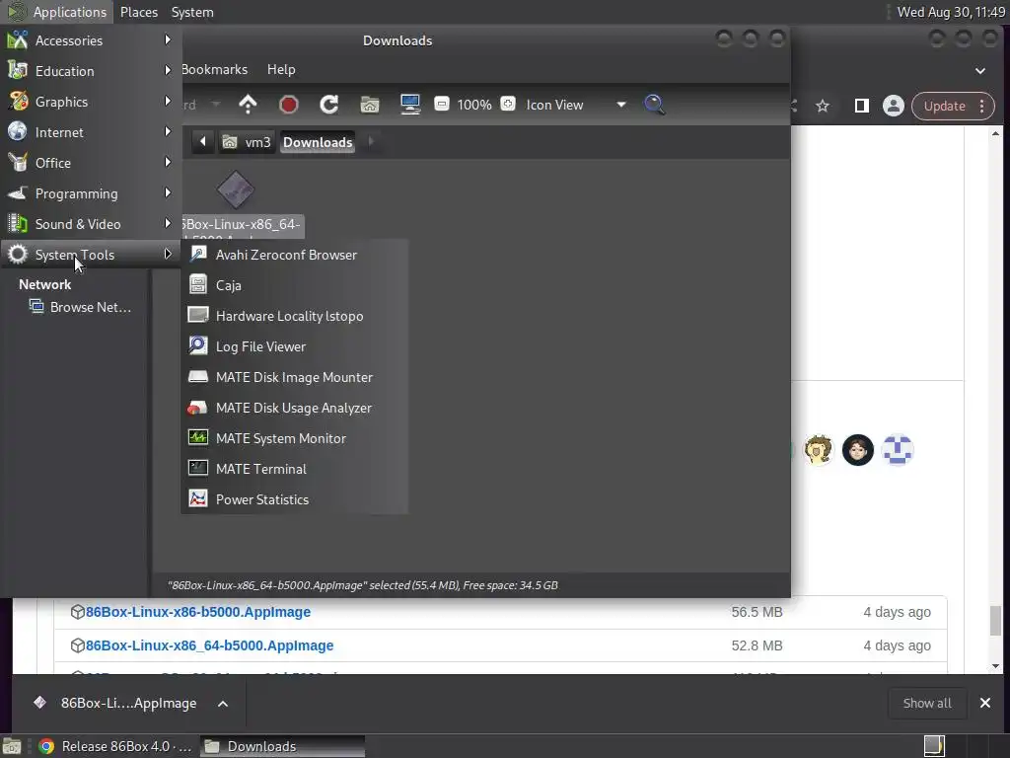Open search in Caja toolbar

[654, 105]
